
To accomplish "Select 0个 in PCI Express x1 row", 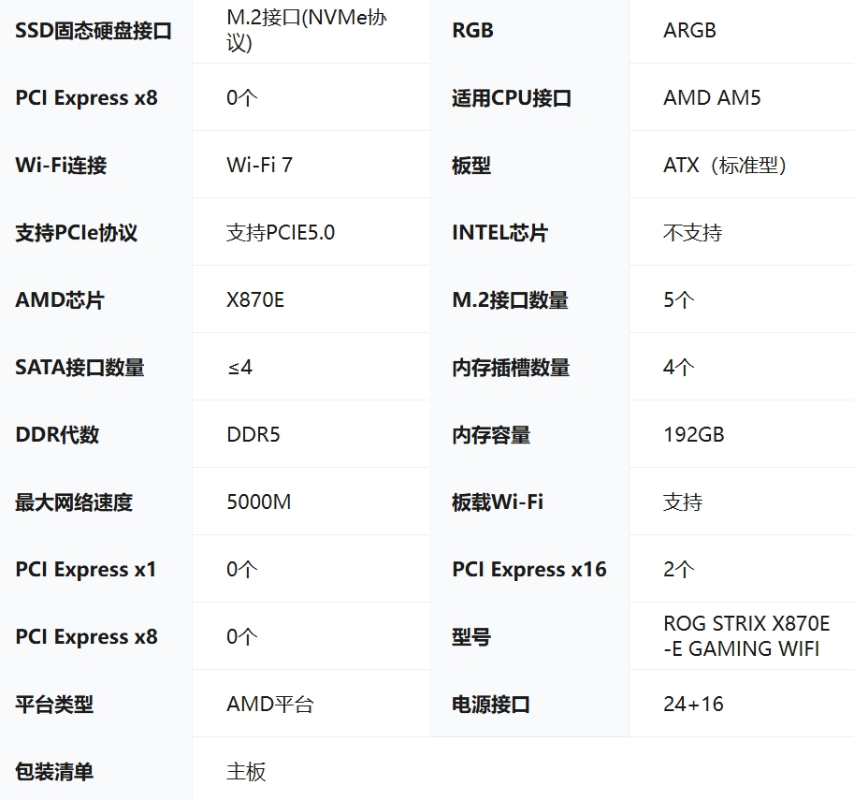I will (242, 570).
